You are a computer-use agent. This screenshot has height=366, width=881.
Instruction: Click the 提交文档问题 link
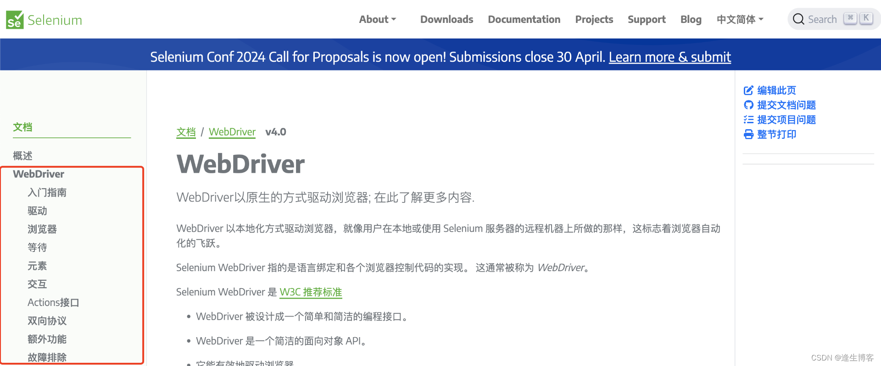(786, 105)
